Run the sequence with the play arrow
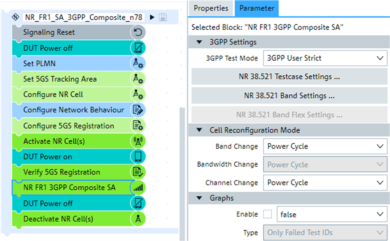 pyautogui.click(x=152, y=17)
